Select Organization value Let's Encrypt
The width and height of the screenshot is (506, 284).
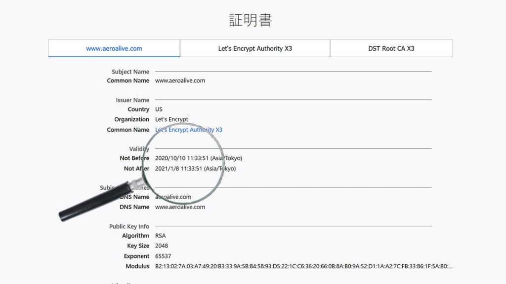171,119
